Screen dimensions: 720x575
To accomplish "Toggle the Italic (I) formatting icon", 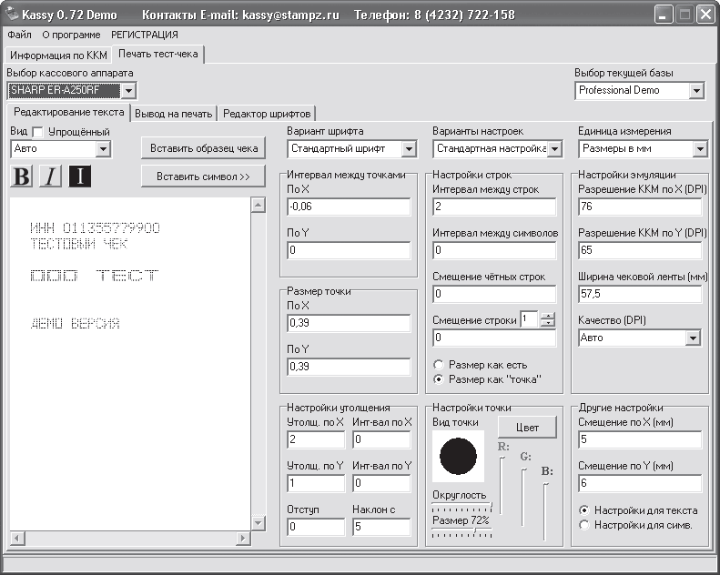I will (x=50, y=177).
